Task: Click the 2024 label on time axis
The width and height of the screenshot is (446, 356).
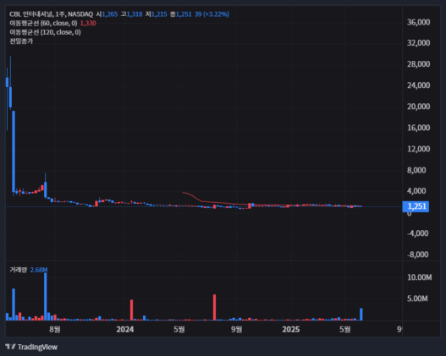Action: [125, 329]
